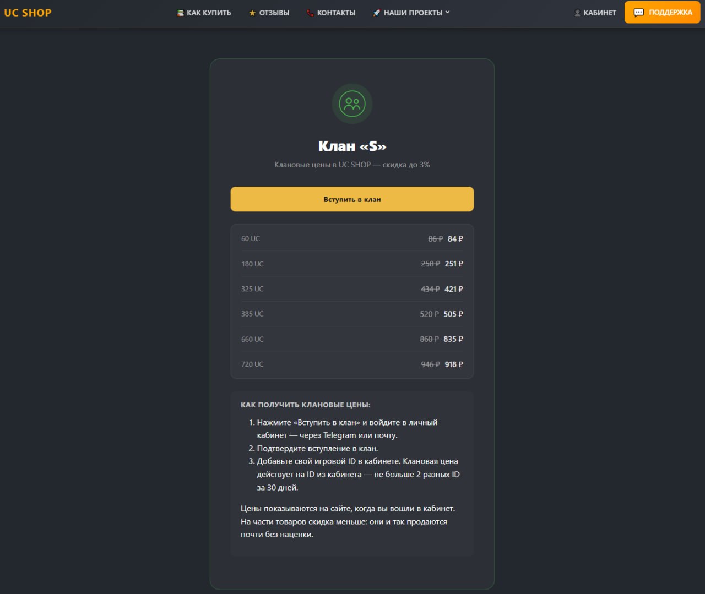Screen dimensions: 705x594
Task: Click the 251 ₽ clan price
Action: (454, 264)
